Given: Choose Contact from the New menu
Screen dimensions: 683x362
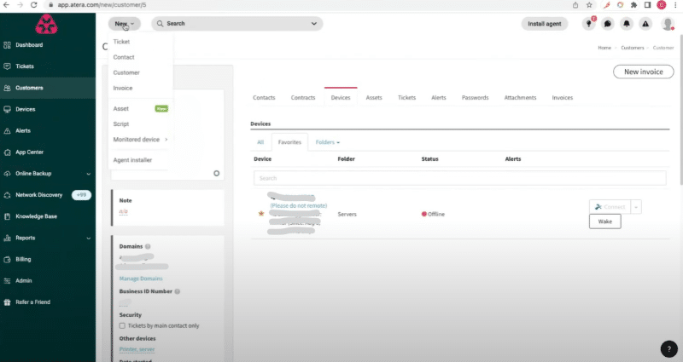Looking at the screenshot, I should pyautogui.click(x=124, y=57).
